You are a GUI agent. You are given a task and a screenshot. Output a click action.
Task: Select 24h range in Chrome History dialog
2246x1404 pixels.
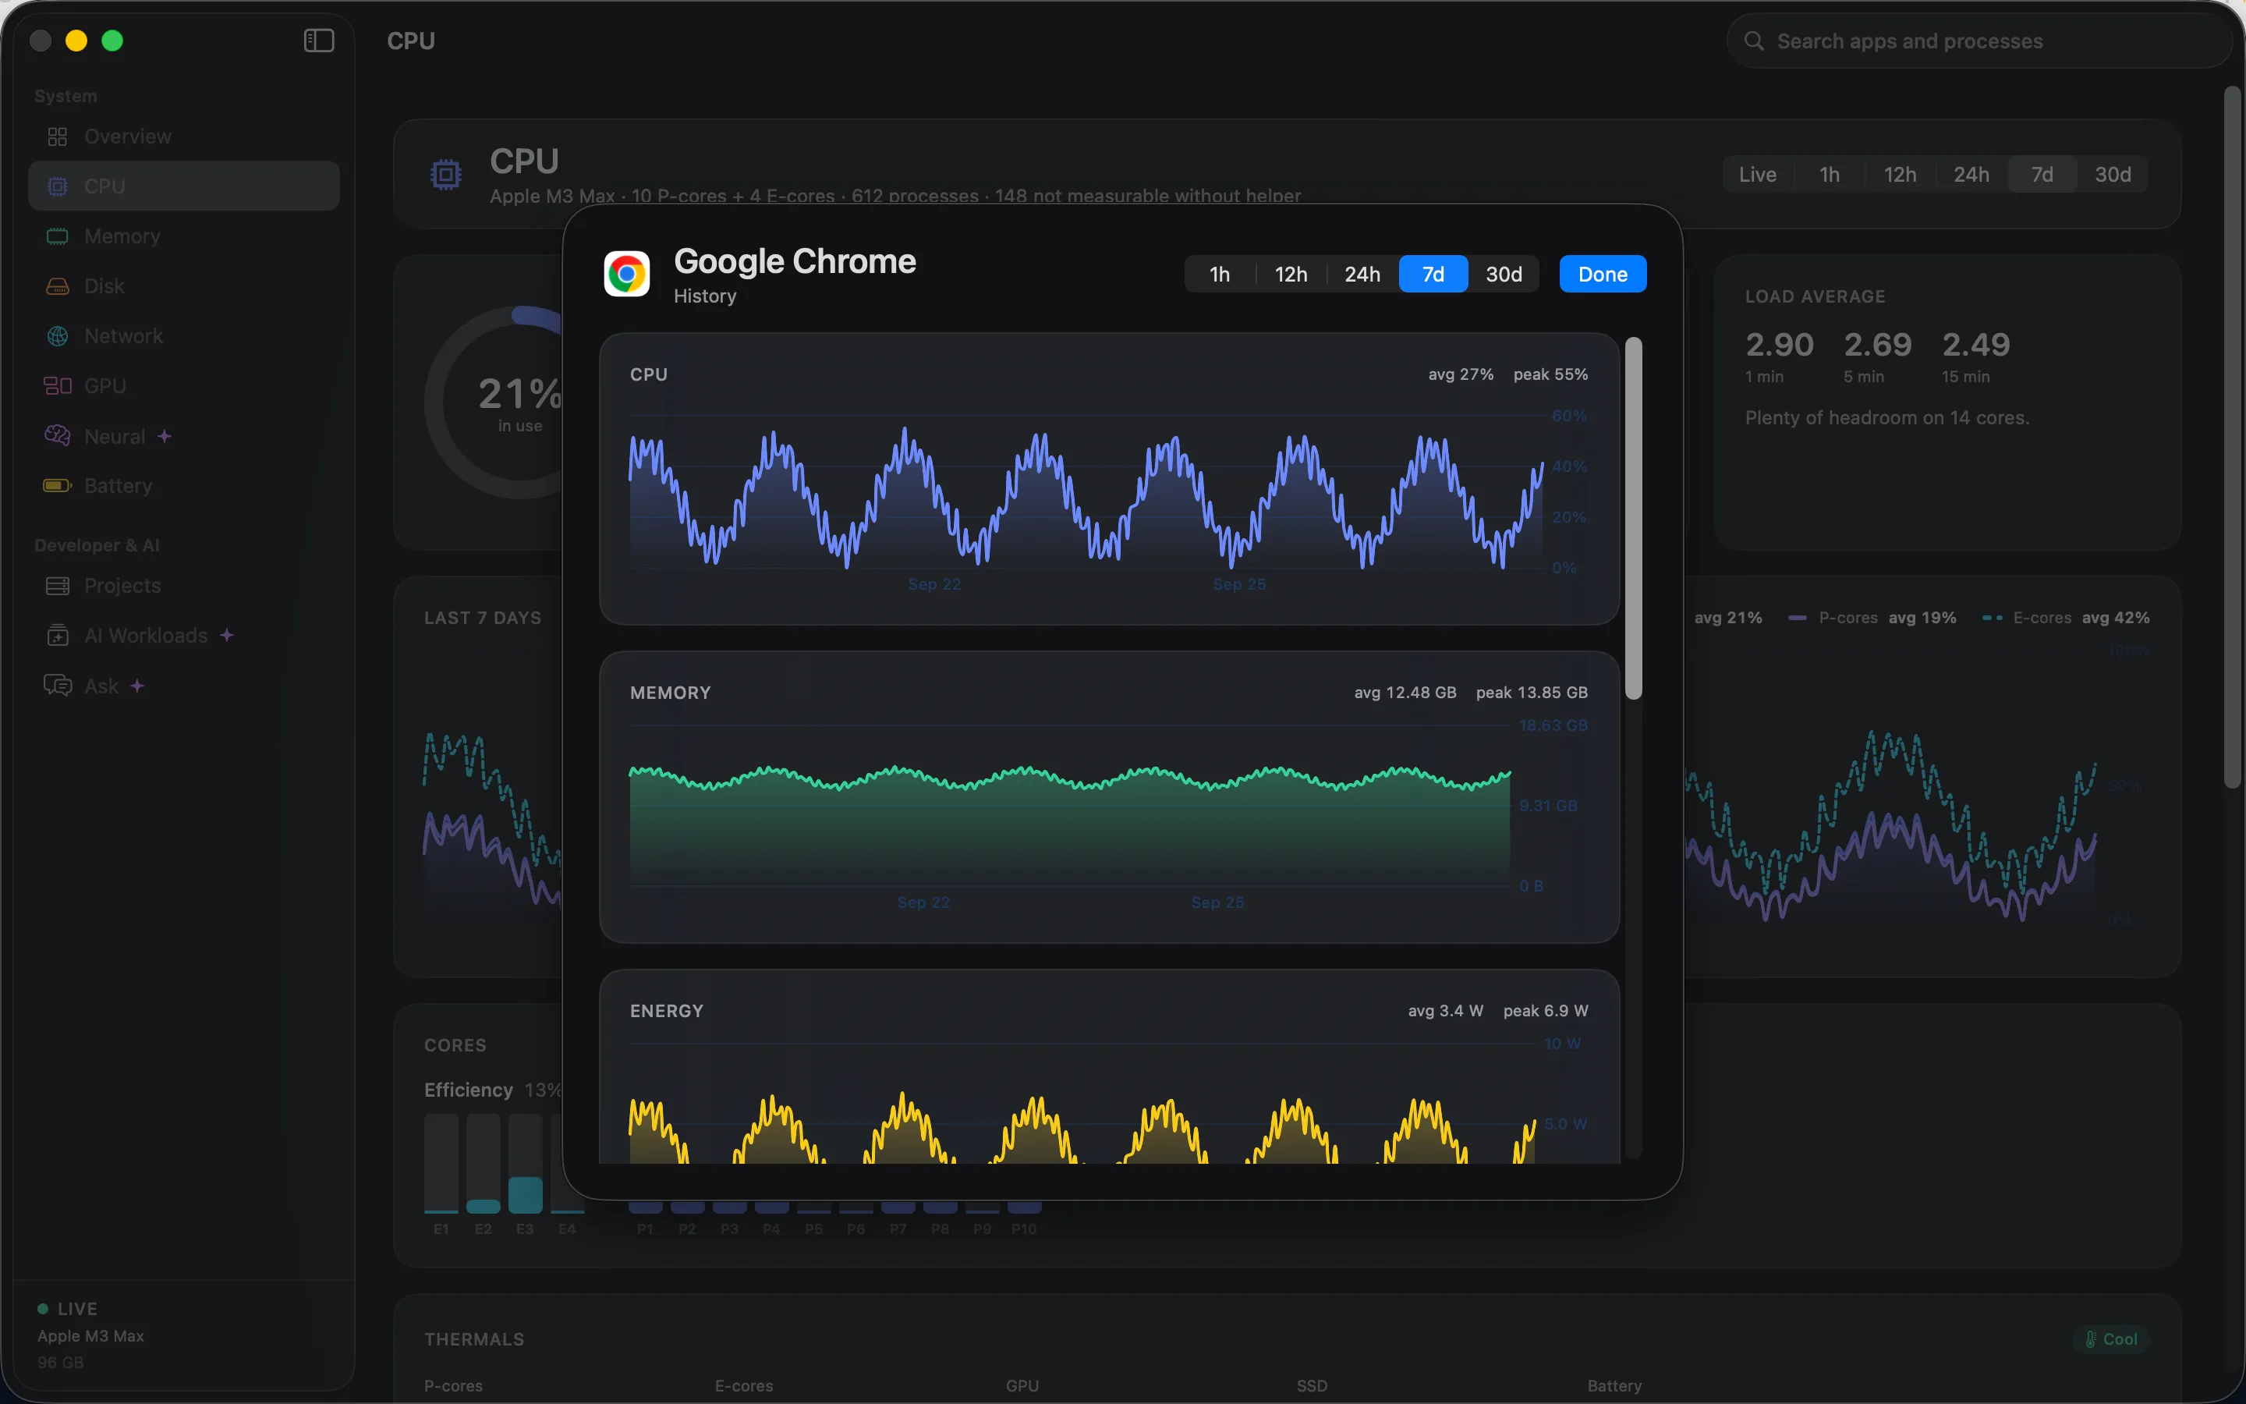click(x=1362, y=274)
